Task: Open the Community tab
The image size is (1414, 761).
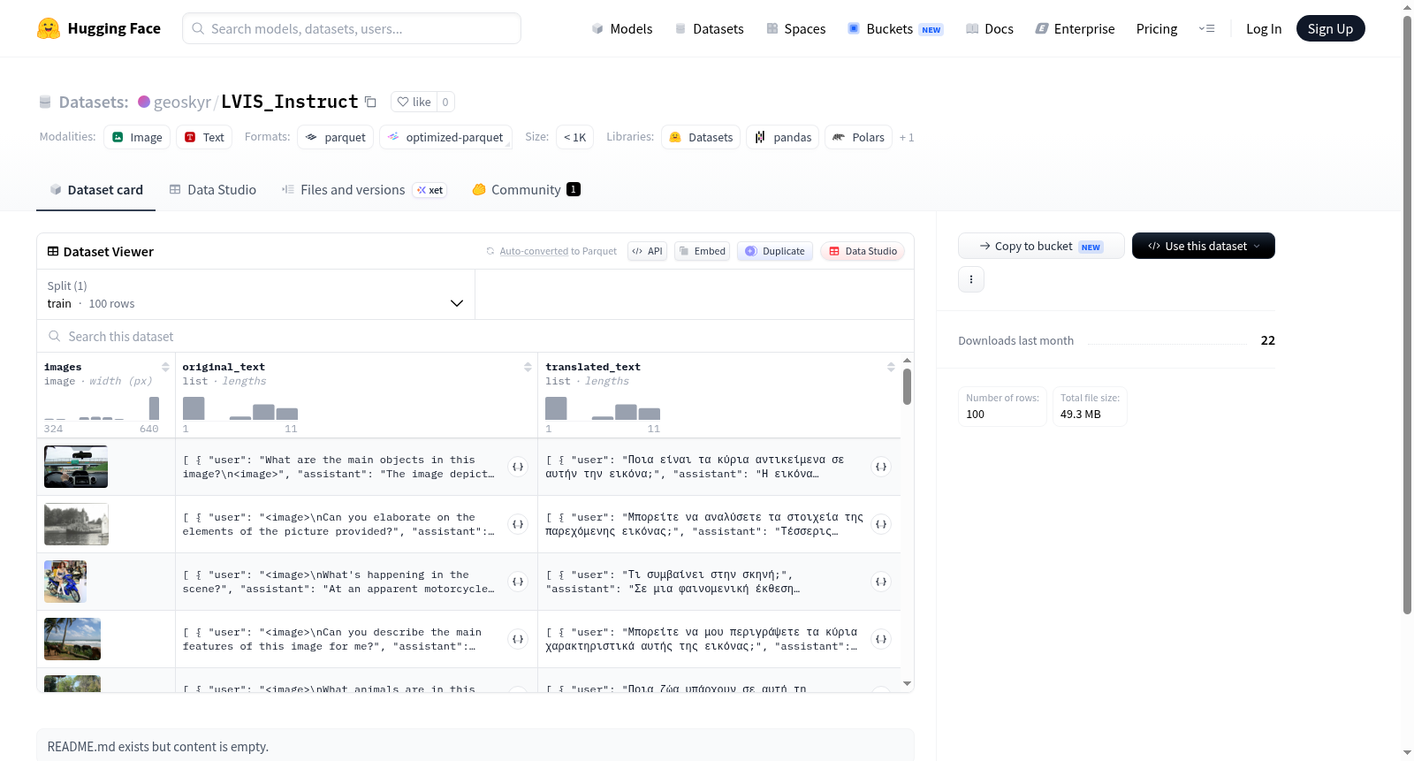Action: tap(527, 190)
